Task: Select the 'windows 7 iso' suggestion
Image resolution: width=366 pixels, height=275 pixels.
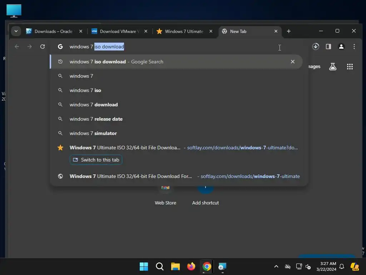Action: (x=177, y=90)
